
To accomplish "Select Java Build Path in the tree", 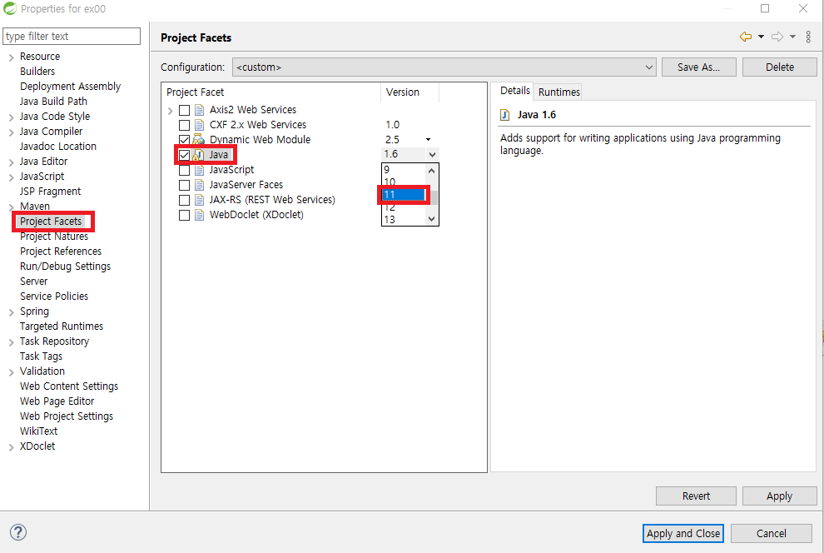I will point(53,102).
